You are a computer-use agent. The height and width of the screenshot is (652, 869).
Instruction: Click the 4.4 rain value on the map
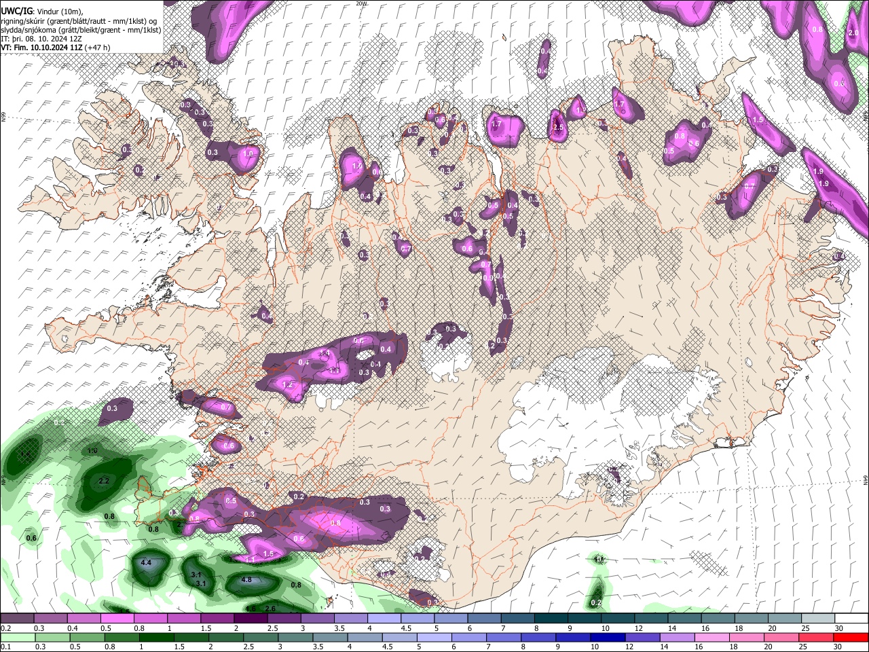pos(145,563)
